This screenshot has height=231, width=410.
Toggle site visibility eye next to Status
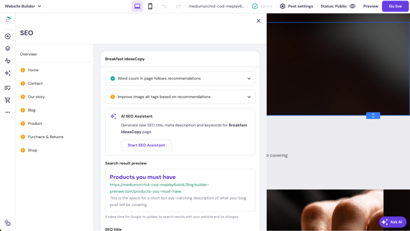click(353, 6)
